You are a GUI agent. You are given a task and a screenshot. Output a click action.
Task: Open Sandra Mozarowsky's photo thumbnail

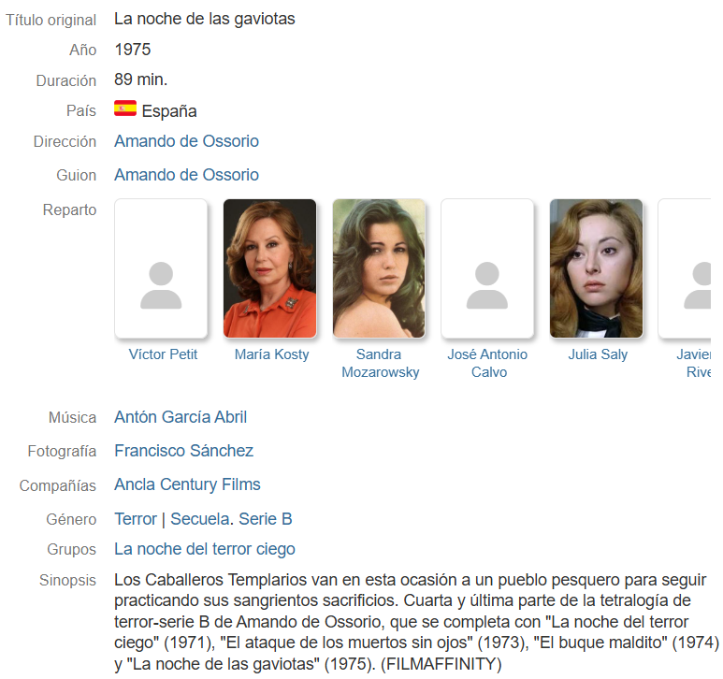[379, 268]
